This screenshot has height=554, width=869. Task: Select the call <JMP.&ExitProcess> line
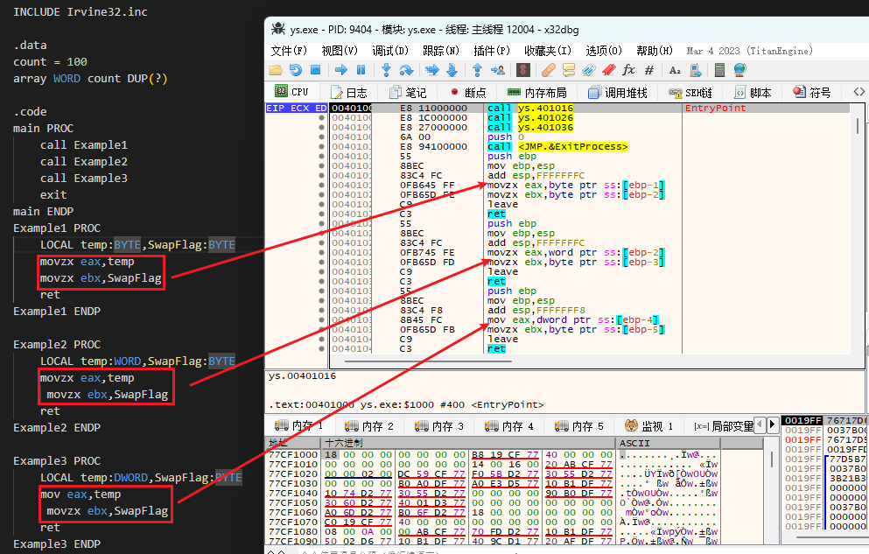557,146
